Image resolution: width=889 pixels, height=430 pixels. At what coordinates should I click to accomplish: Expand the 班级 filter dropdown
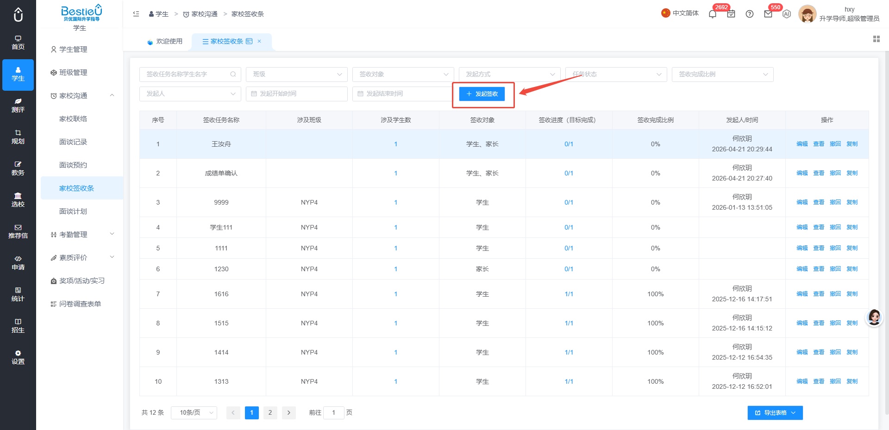pos(297,74)
